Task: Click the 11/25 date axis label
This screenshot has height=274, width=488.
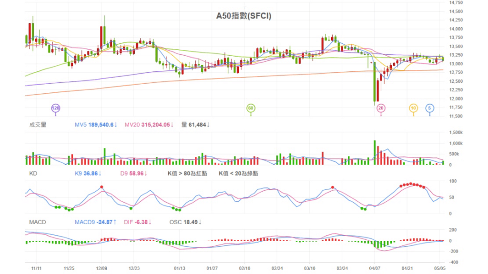Action: tap(69, 268)
